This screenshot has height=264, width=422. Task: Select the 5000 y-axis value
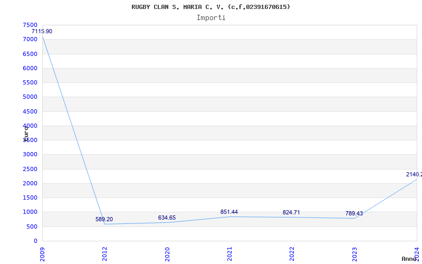30,97
